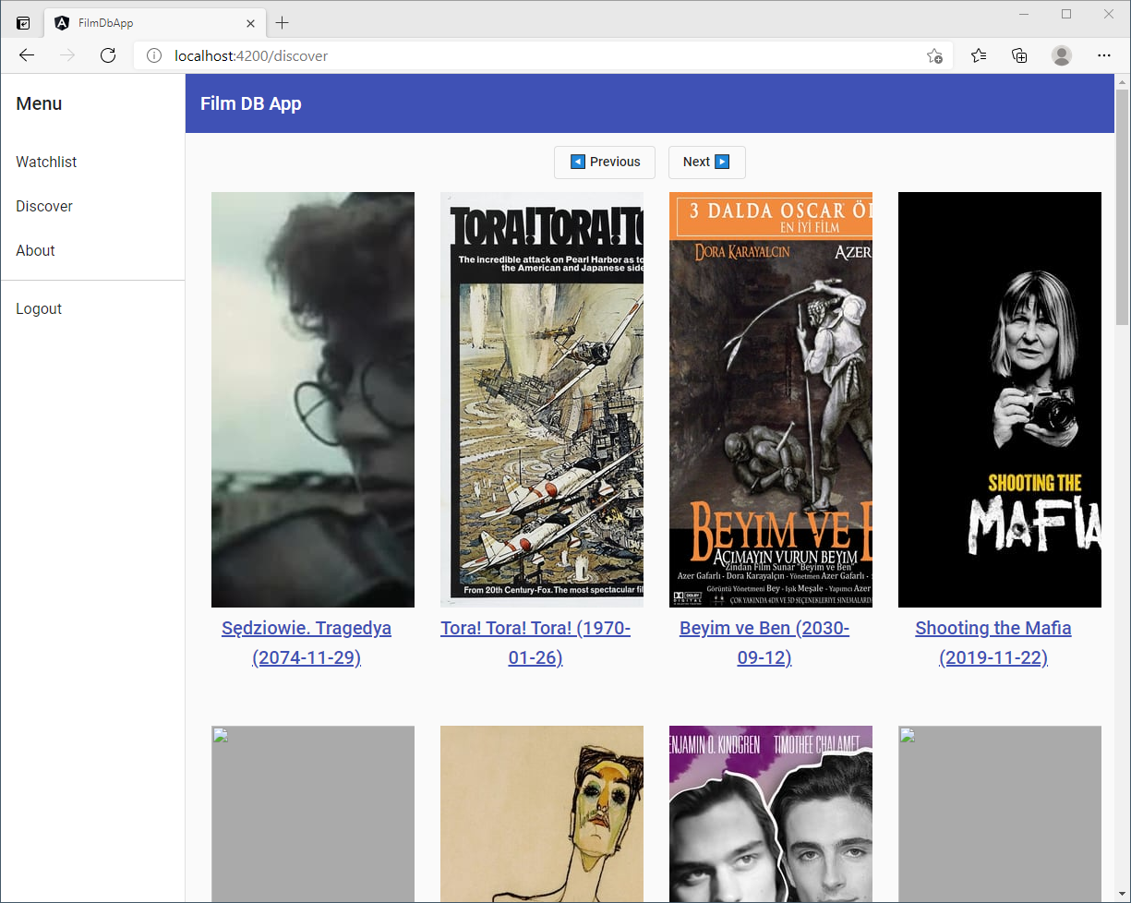This screenshot has height=903, width=1131.
Task: Click the Menu heading in sidebar
Action: coord(39,103)
